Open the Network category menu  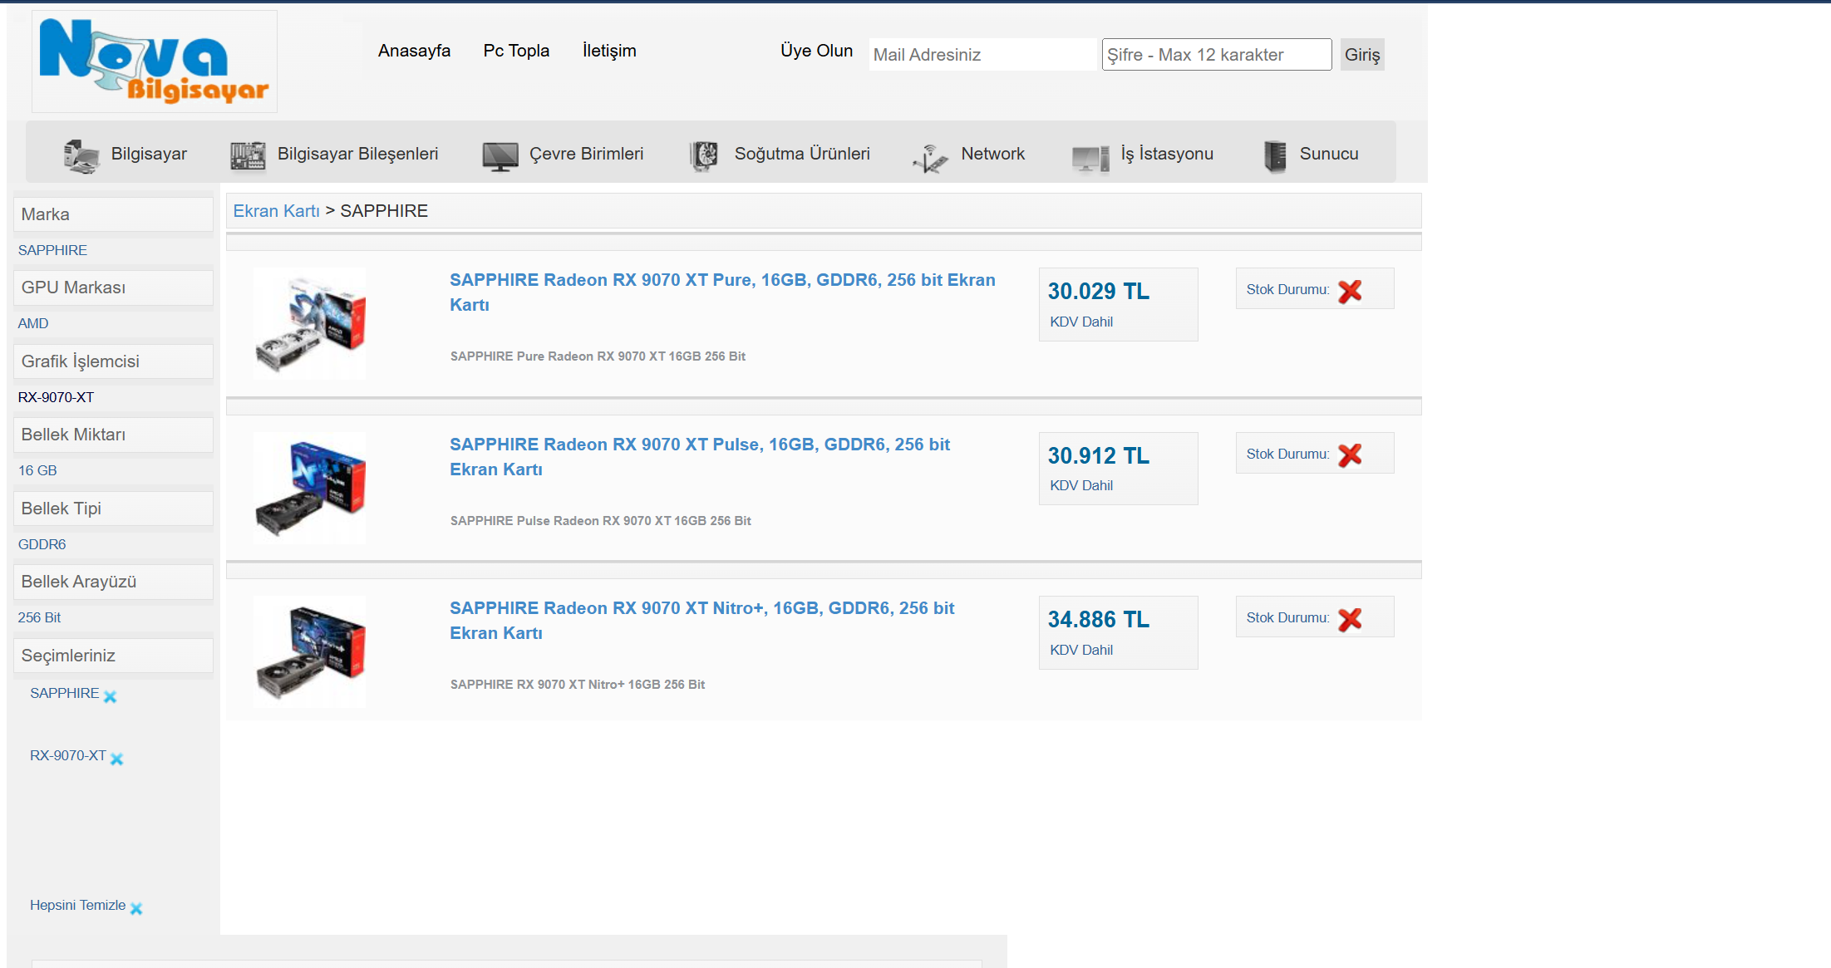pos(992,154)
